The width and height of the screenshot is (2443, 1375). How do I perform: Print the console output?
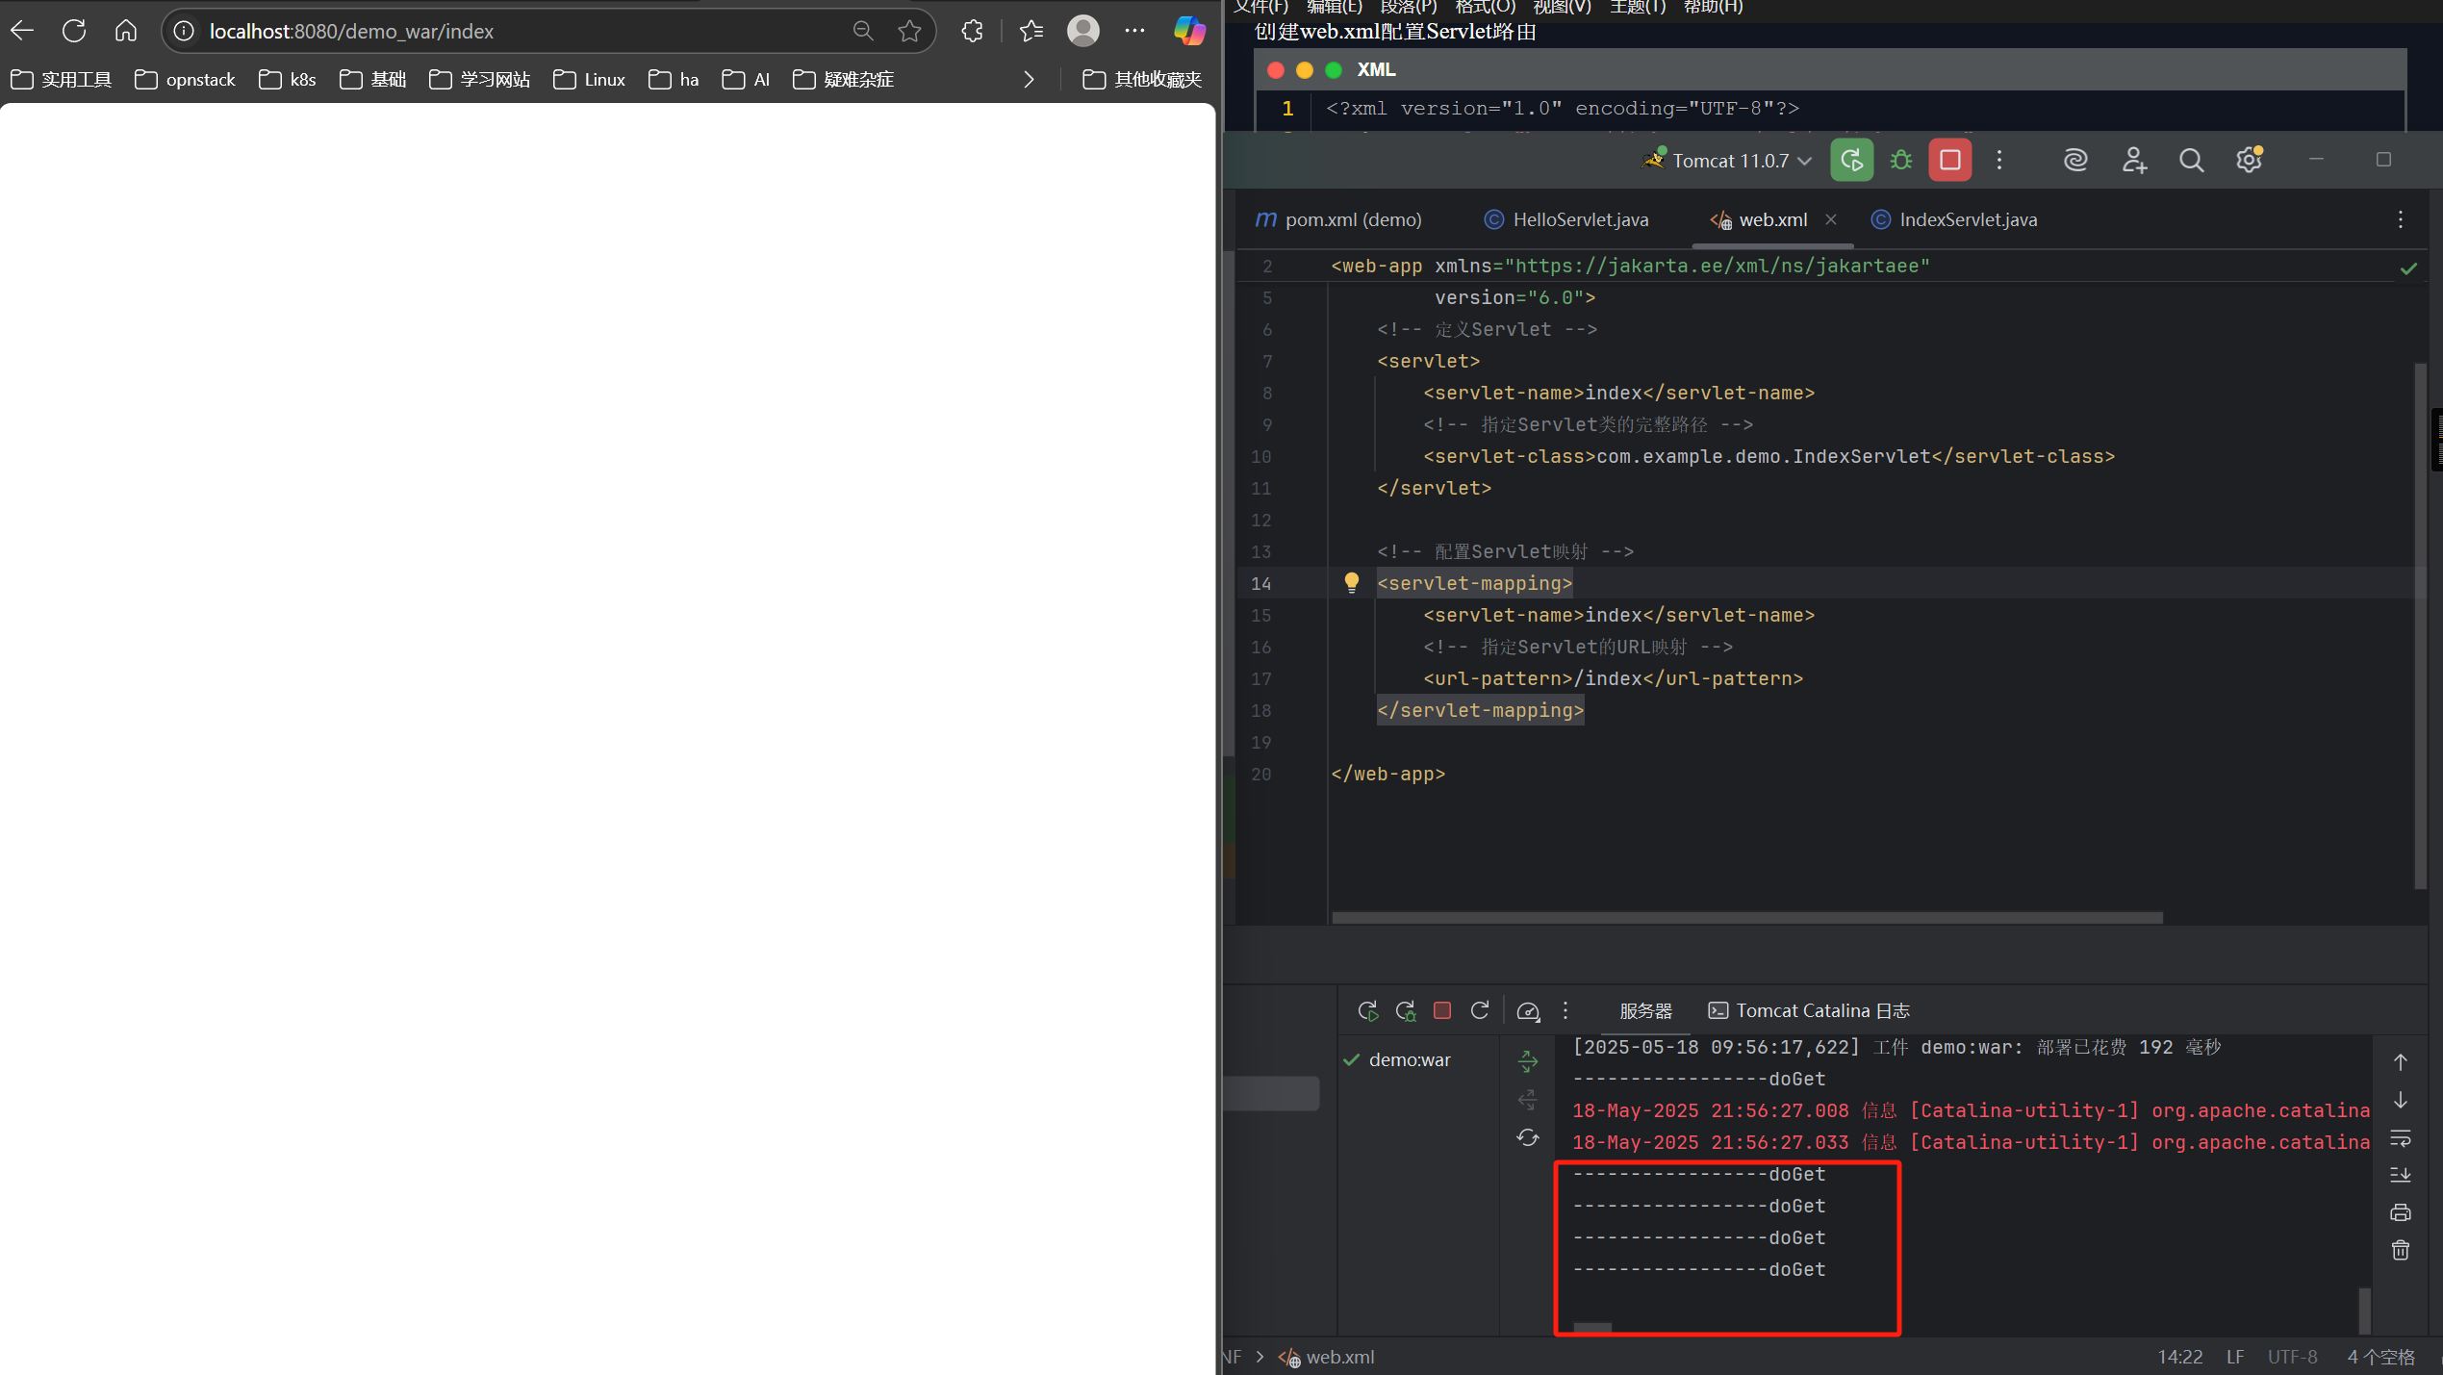click(x=2401, y=1212)
